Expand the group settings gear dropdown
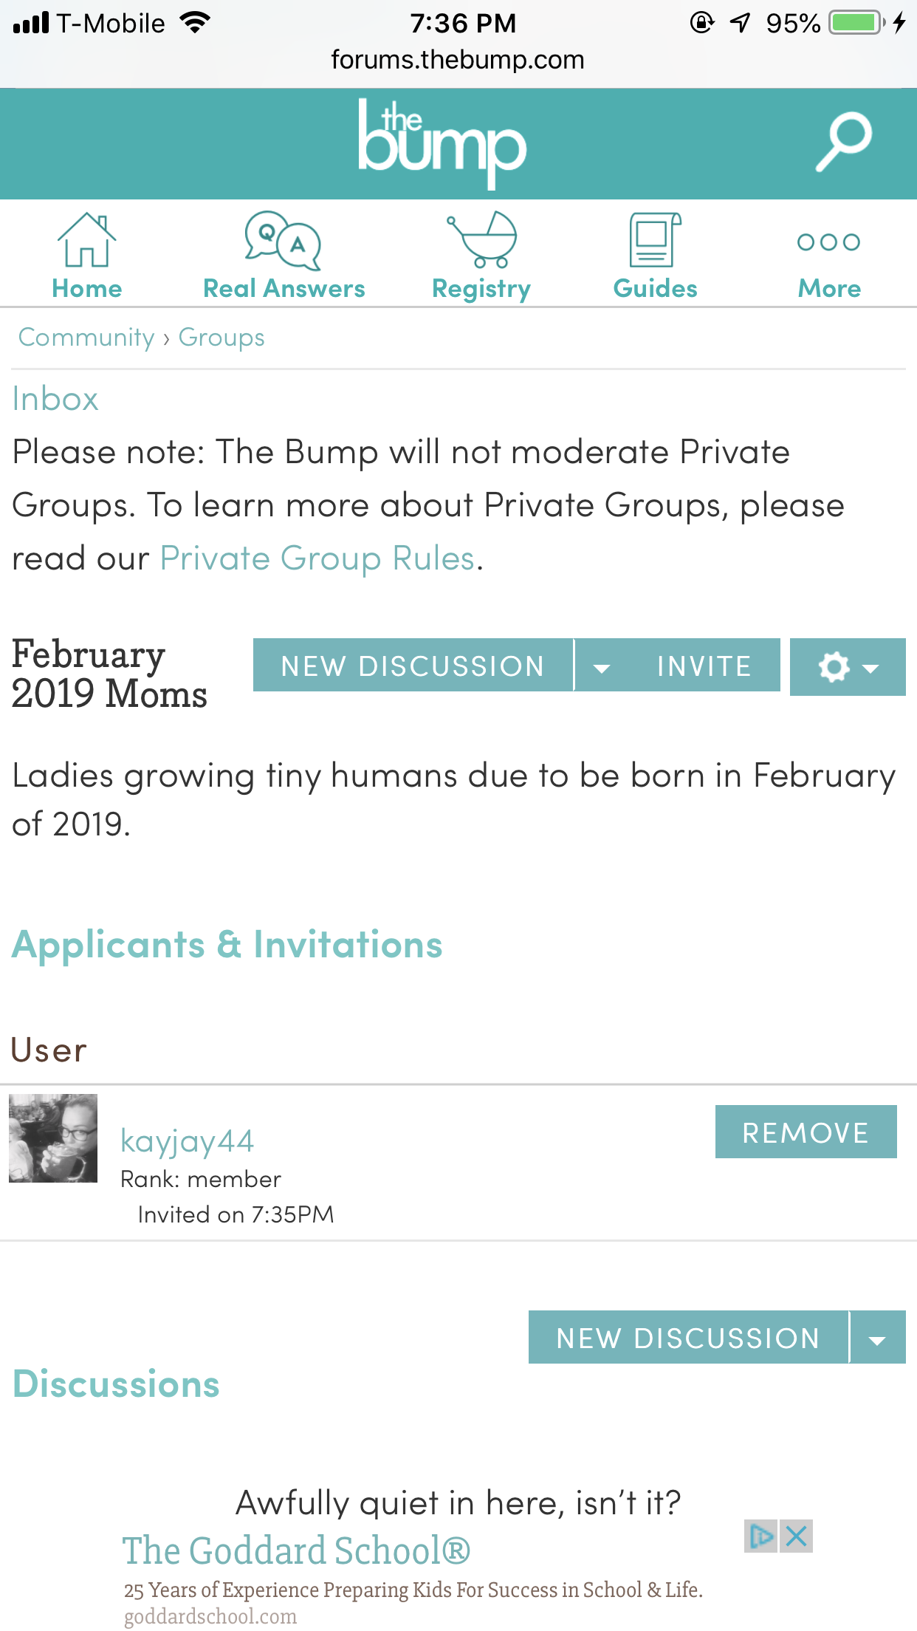The height and width of the screenshot is (1631, 917). point(848,667)
